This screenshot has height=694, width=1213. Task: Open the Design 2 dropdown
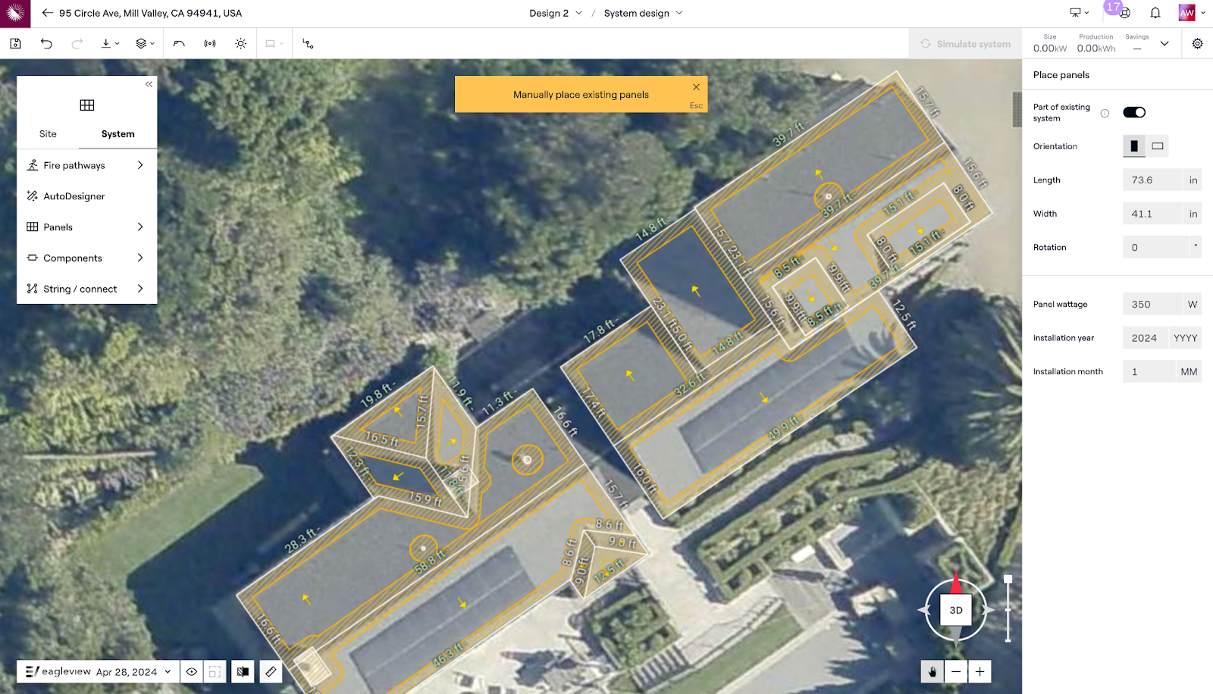556,13
